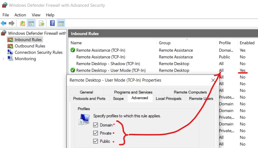
Task: Sort by the Enabled column header
Action: pyautogui.click(x=247, y=43)
